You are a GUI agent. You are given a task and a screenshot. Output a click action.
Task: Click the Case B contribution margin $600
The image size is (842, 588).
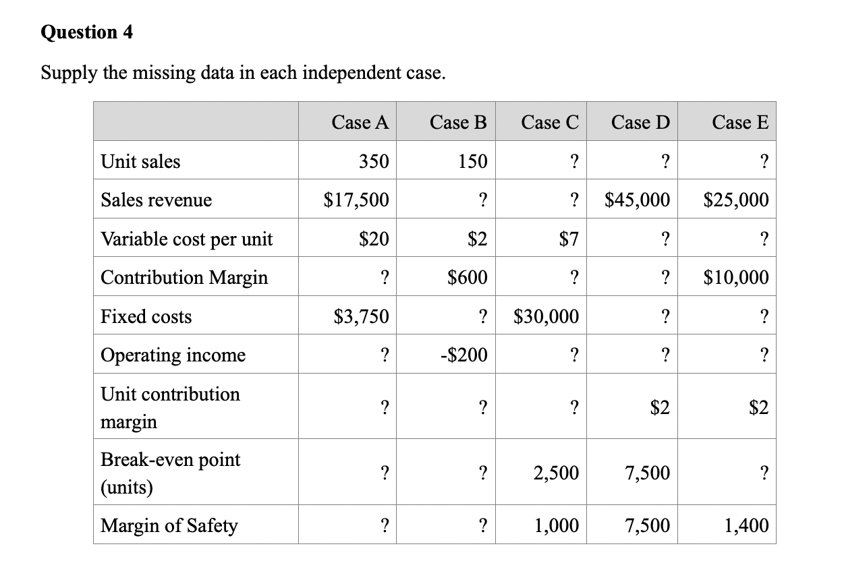(468, 277)
